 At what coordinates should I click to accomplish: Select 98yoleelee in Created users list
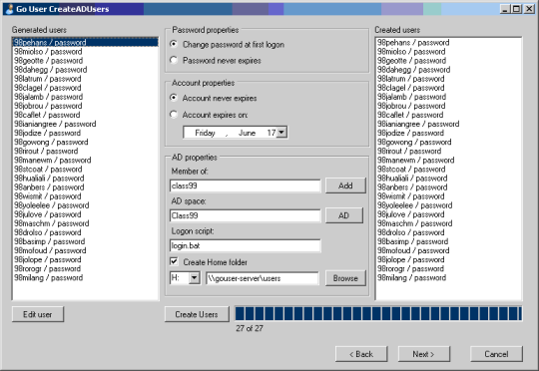pyautogui.click(x=448, y=205)
